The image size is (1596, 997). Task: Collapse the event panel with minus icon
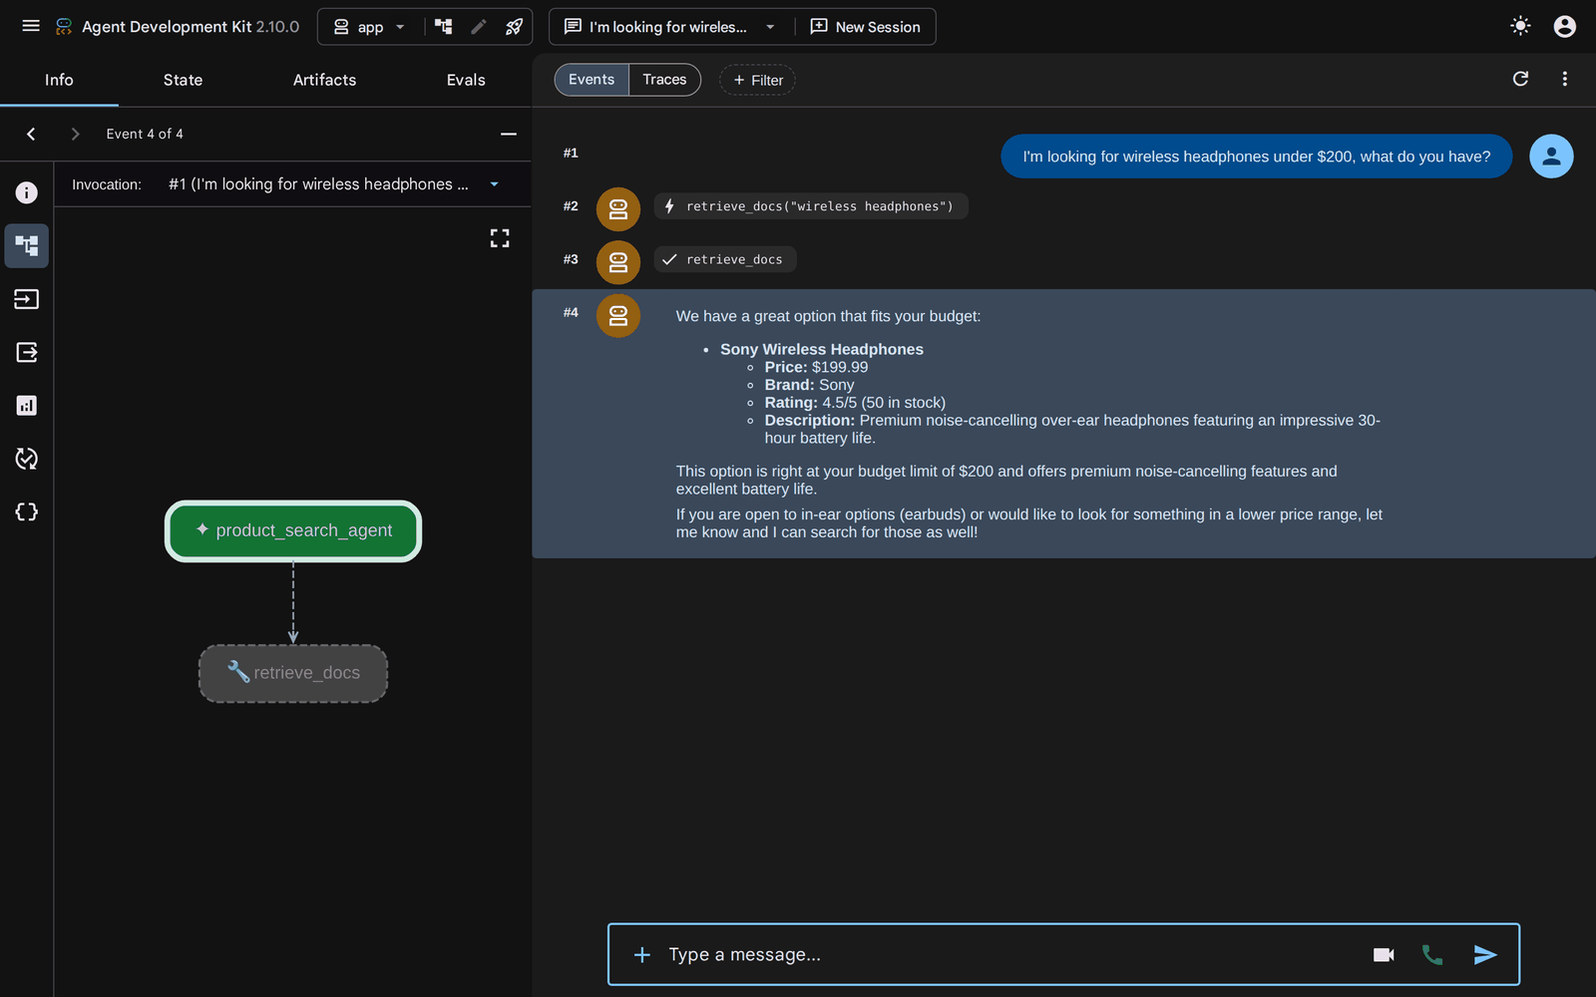(x=509, y=134)
